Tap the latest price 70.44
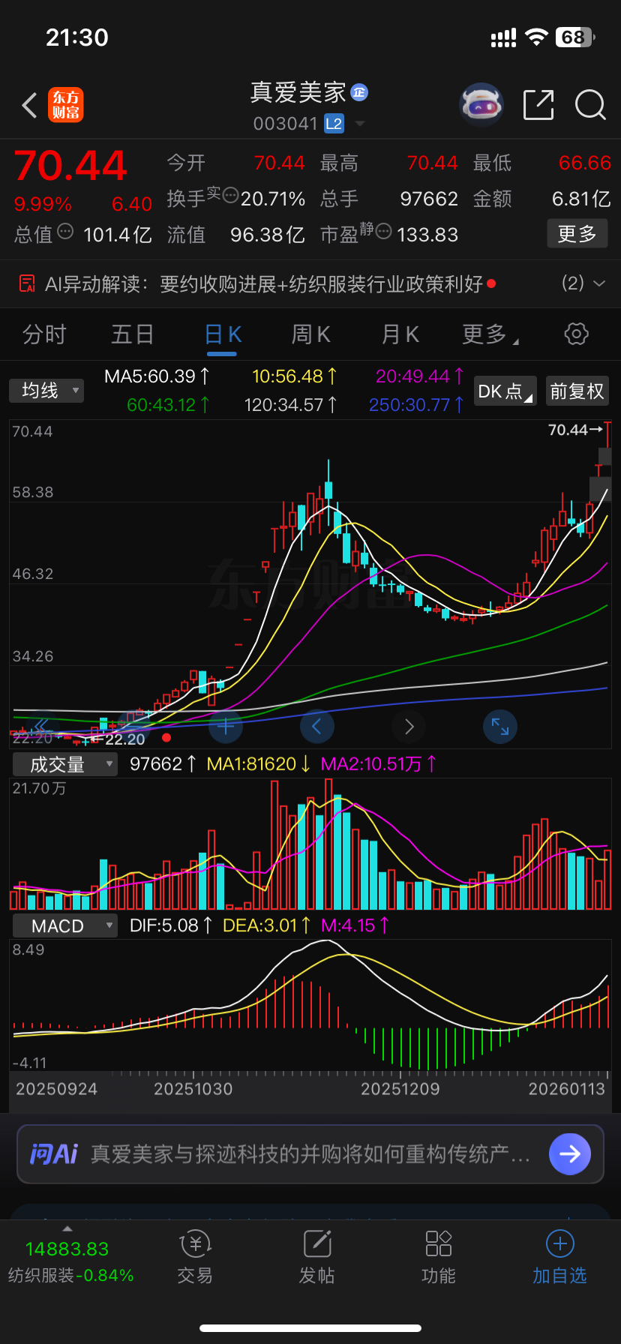621x1344 pixels. click(70, 165)
